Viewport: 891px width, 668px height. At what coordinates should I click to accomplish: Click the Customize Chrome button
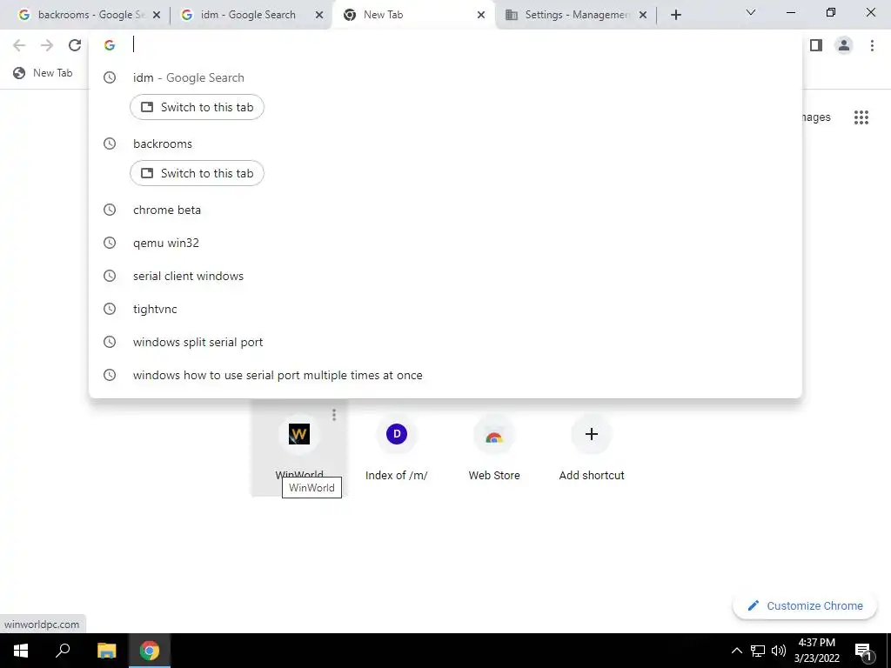click(805, 605)
